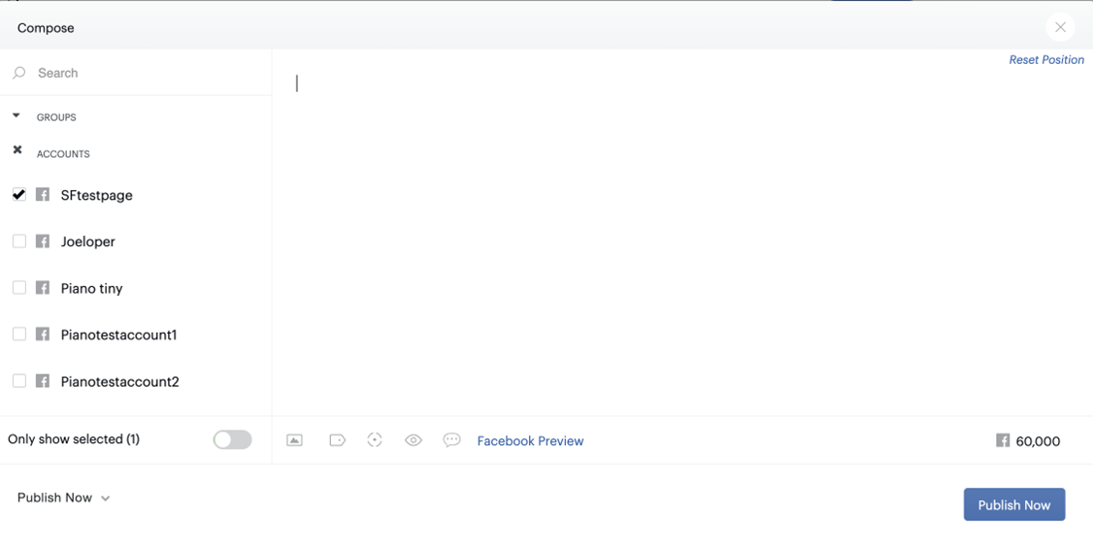
Task: Click the add image icon
Action: [294, 440]
